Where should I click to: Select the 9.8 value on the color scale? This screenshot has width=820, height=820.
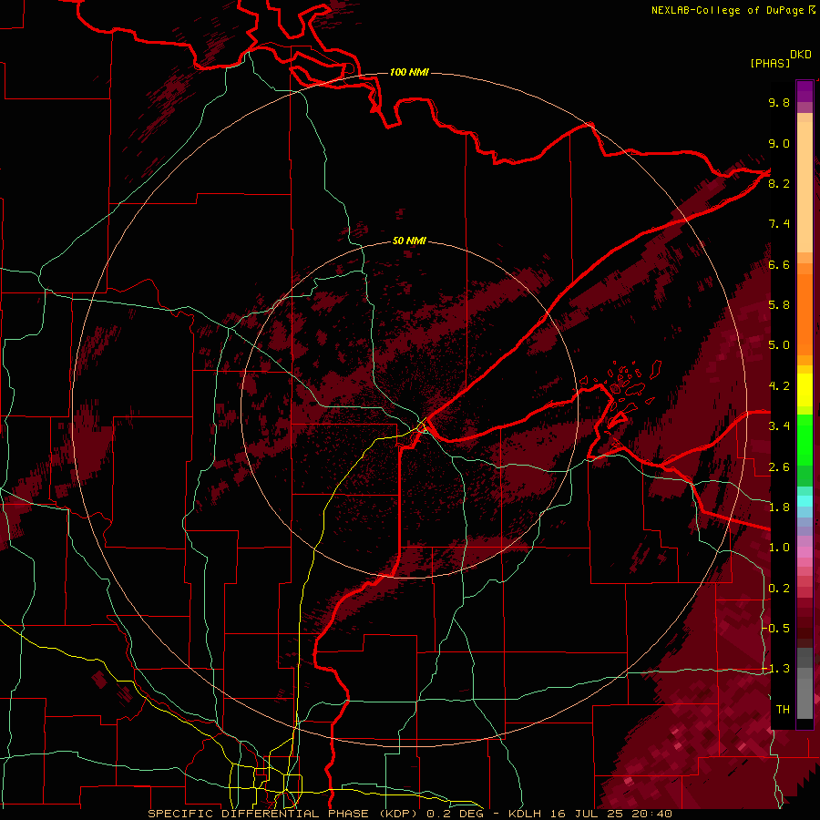click(779, 102)
